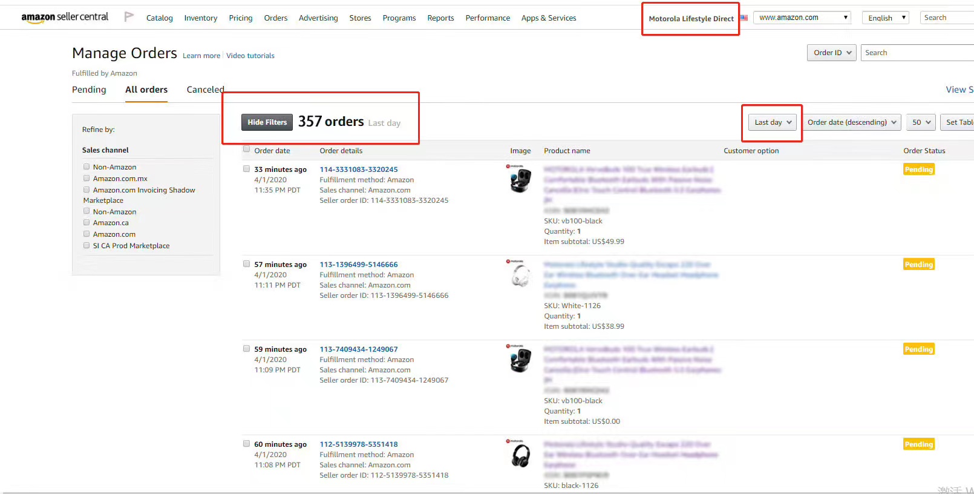974x494 pixels.
Task: Open the Apps & Services menu
Action: [x=549, y=18]
